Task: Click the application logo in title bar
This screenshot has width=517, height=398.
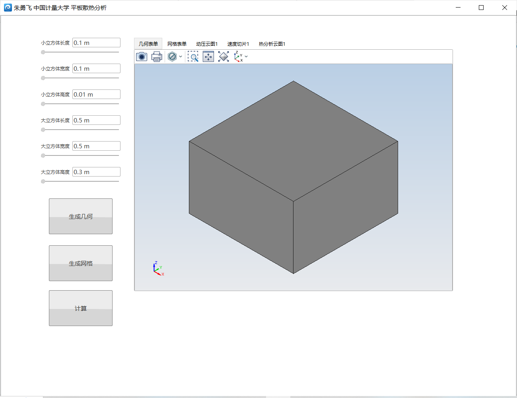Action: point(8,8)
